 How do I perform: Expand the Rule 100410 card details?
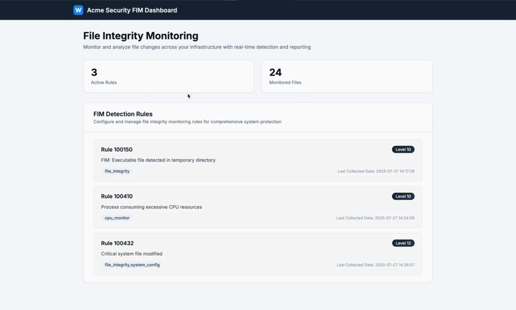116,196
